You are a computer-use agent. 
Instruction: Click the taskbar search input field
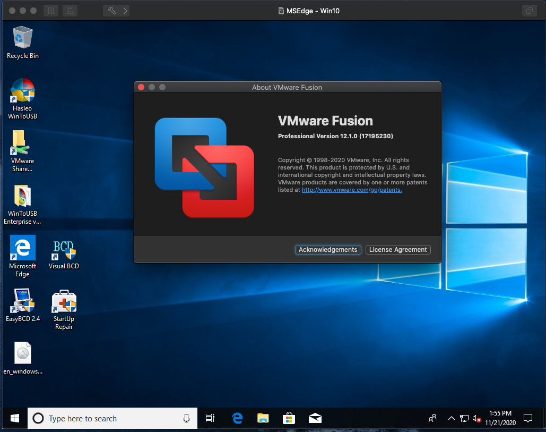[x=112, y=418]
